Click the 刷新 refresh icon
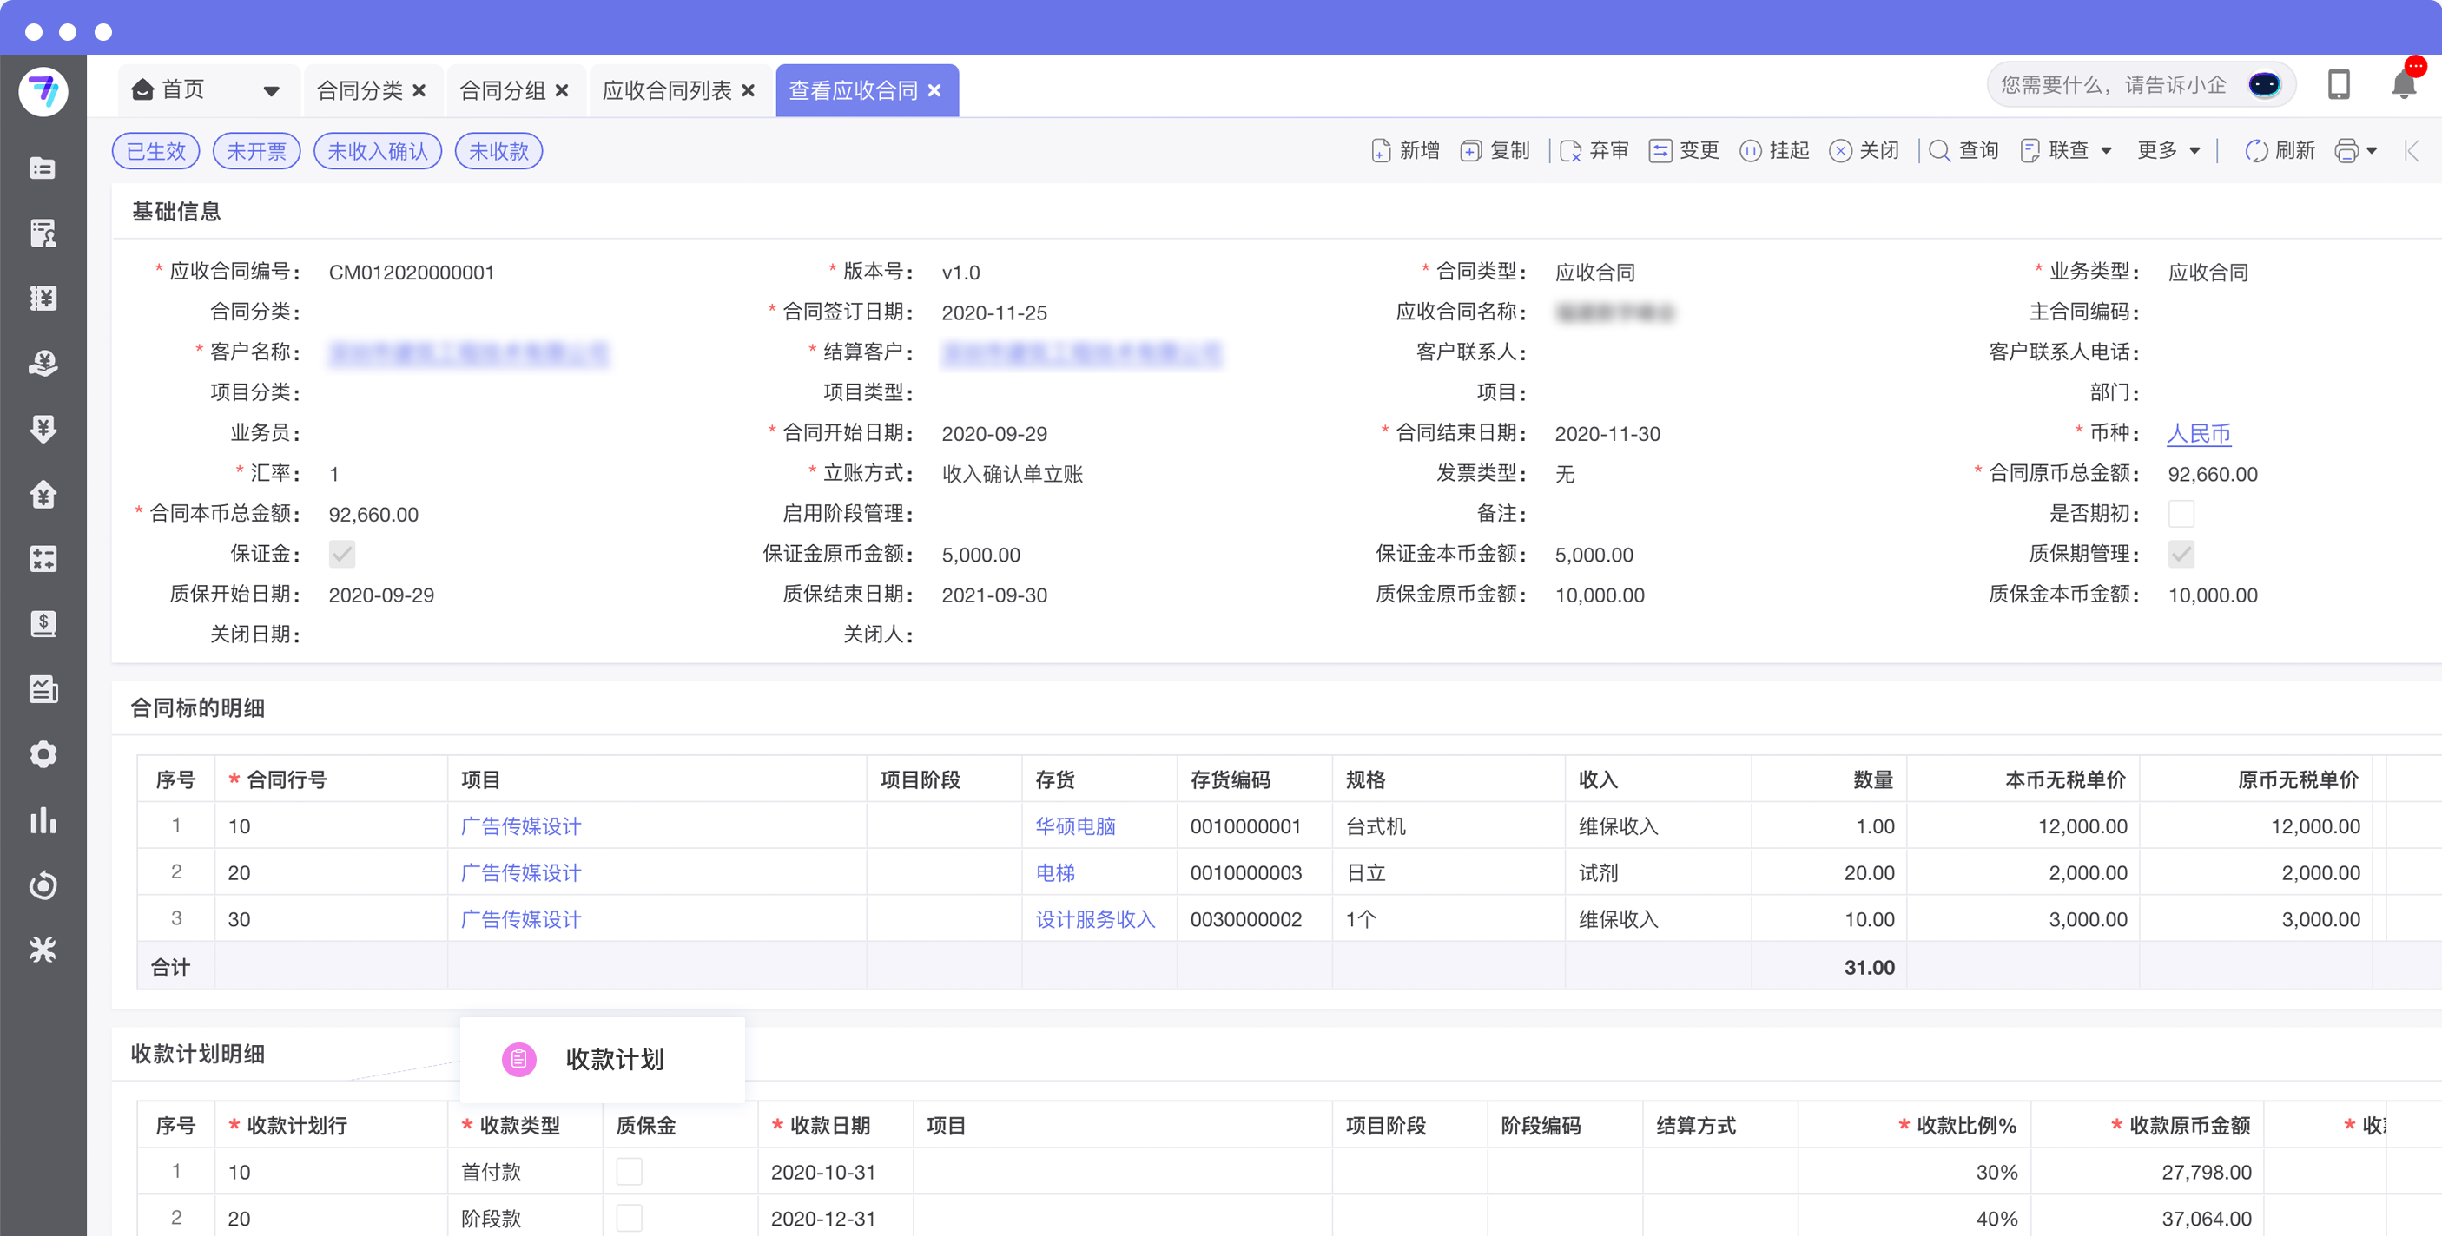Image resolution: width=2442 pixels, height=1236 pixels. coord(2255,151)
